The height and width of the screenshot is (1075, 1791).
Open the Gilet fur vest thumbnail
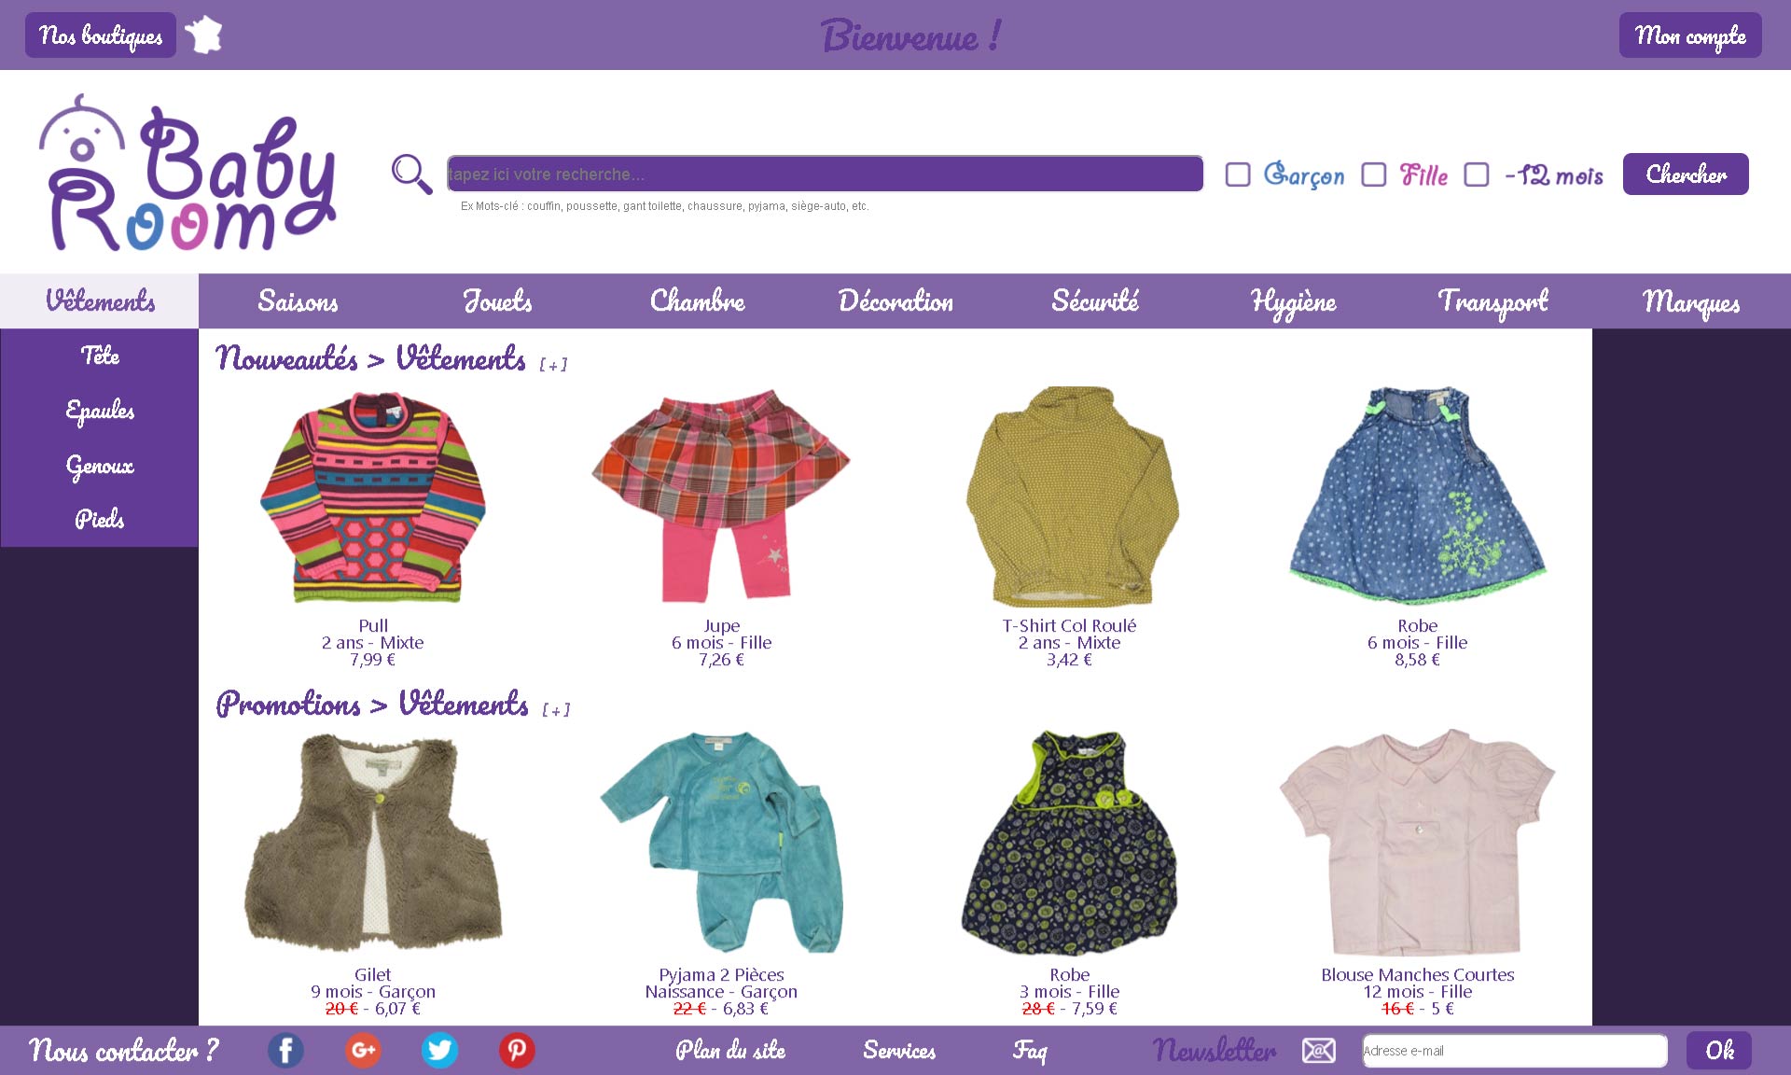click(x=373, y=843)
